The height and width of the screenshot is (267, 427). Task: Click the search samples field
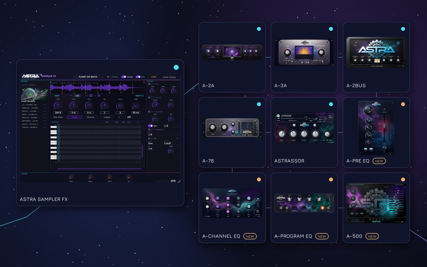pos(34,85)
